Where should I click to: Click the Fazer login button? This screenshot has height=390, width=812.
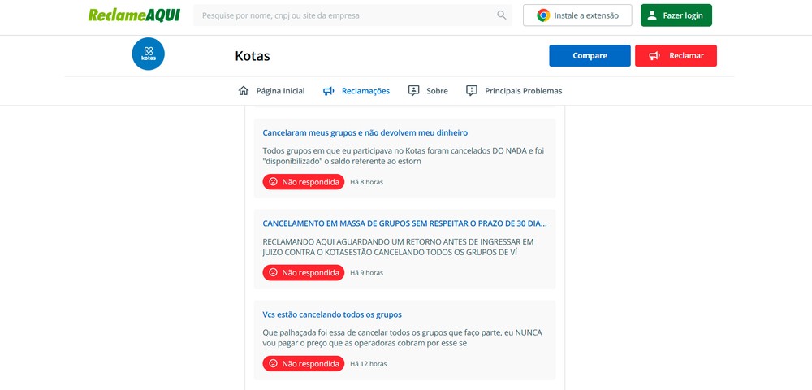coord(676,15)
